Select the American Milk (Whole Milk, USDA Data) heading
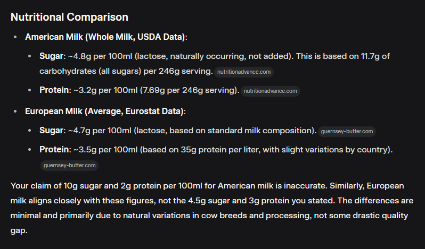 click(106, 37)
